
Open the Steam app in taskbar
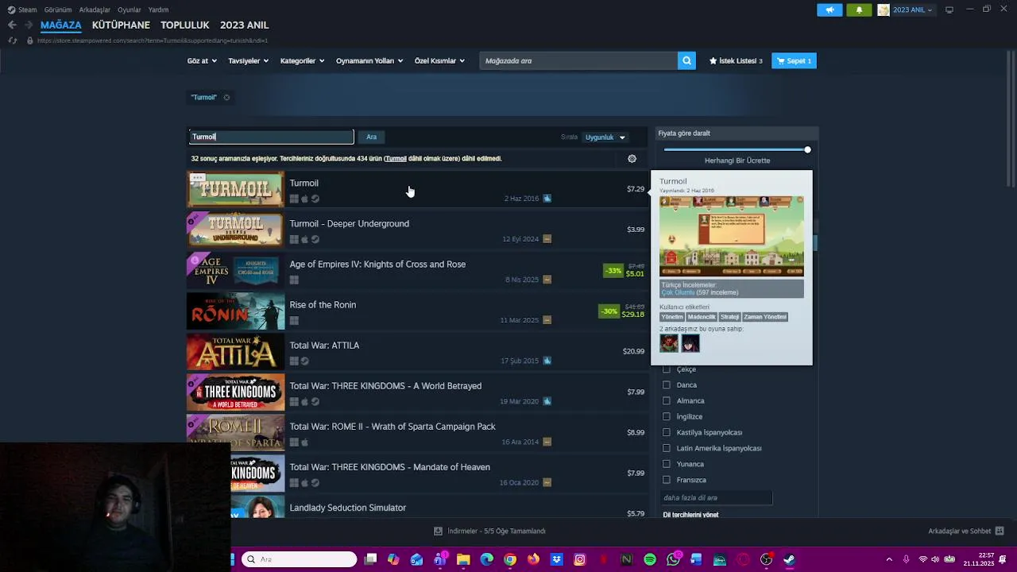coord(789,559)
